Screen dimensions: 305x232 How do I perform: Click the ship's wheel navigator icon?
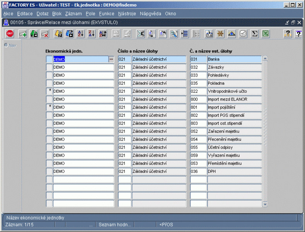[220, 34]
